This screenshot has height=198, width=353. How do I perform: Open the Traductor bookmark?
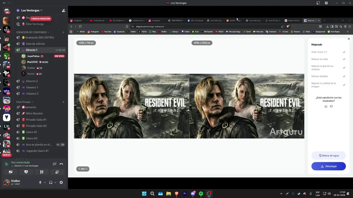click(x=271, y=32)
